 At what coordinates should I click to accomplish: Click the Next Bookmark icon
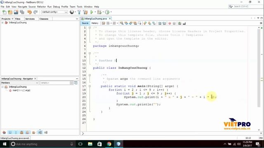(149, 23)
